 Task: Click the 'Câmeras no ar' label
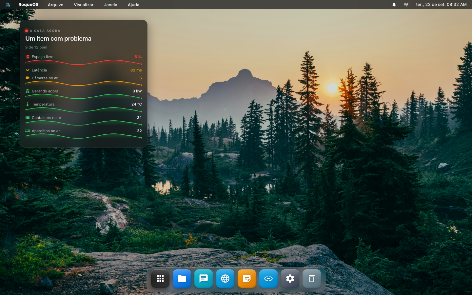click(x=45, y=78)
